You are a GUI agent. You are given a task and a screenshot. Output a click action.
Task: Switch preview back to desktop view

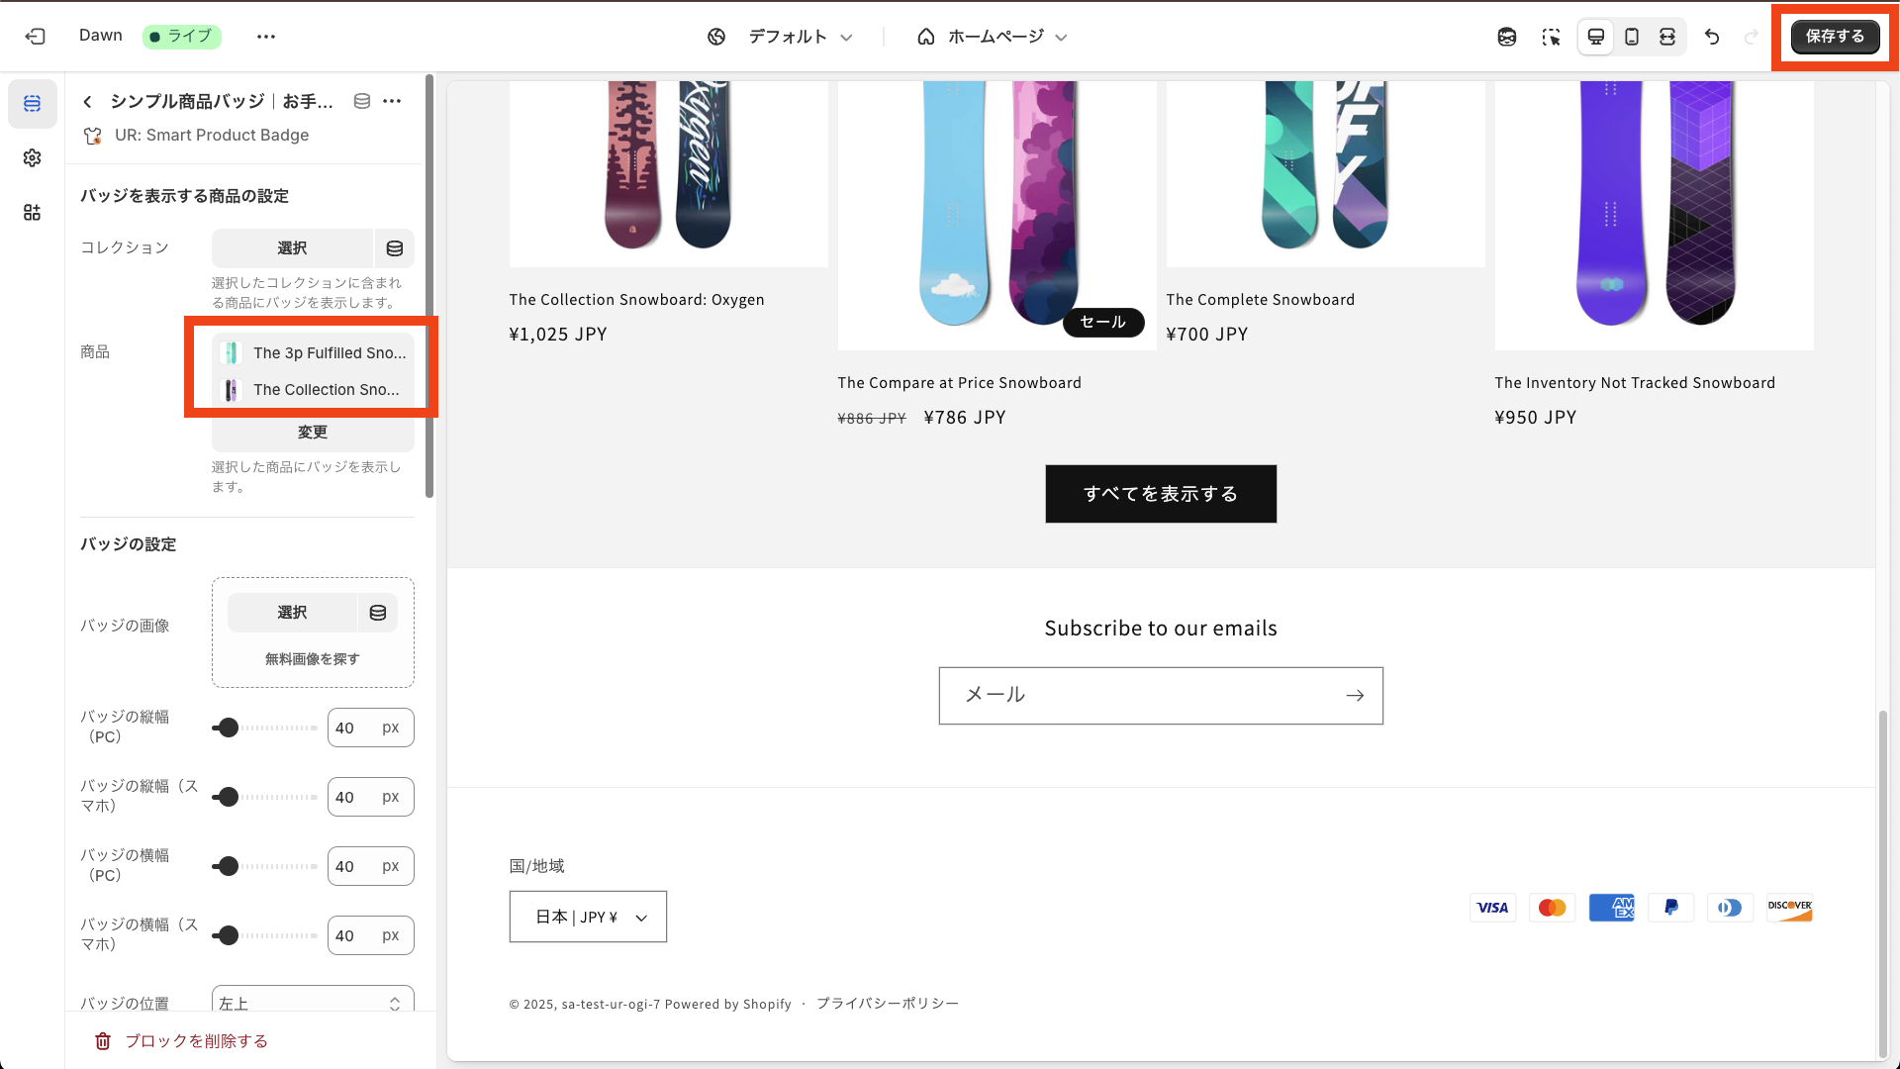coord(1595,37)
